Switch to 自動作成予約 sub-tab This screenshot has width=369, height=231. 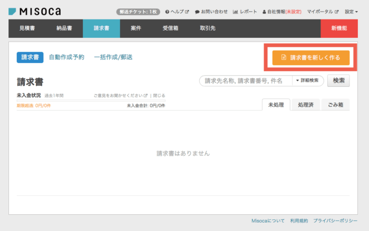point(66,57)
